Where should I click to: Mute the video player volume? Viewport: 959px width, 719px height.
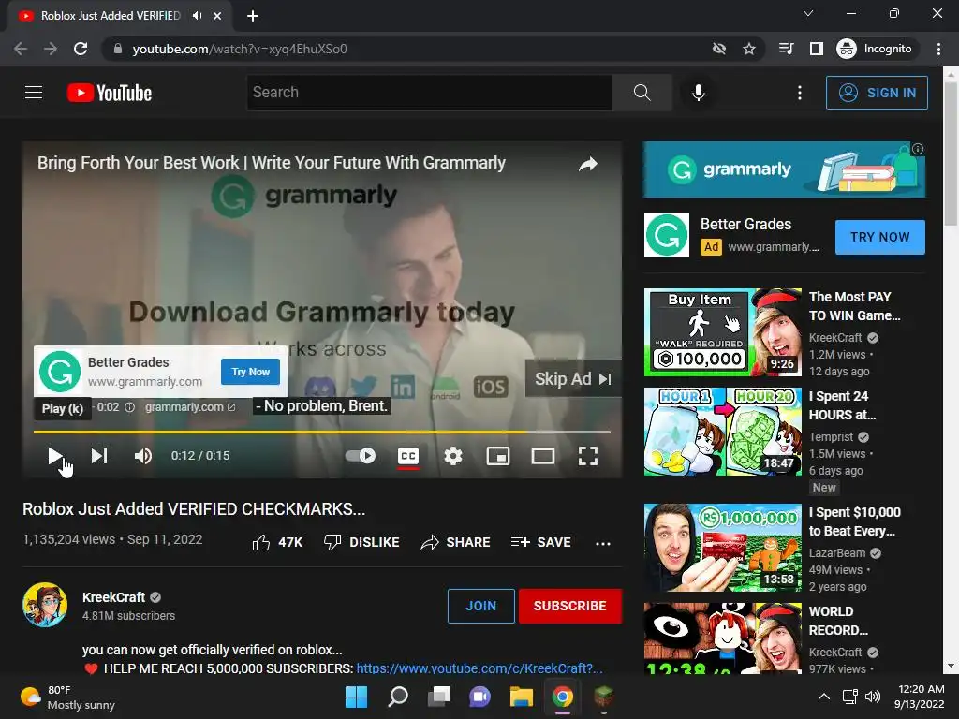[x=143, y=456]
